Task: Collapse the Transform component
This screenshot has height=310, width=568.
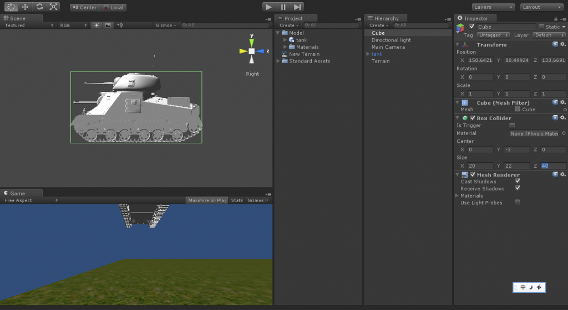Action: [x=458, y=44]
